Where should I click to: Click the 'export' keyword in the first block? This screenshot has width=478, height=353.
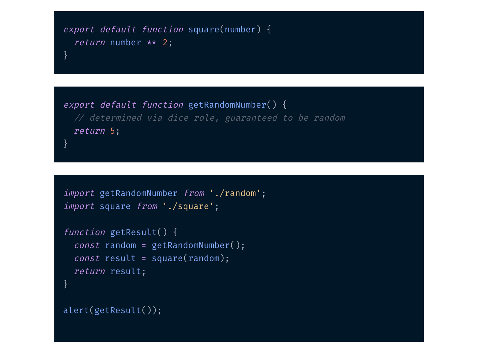(x=79, y=30)
